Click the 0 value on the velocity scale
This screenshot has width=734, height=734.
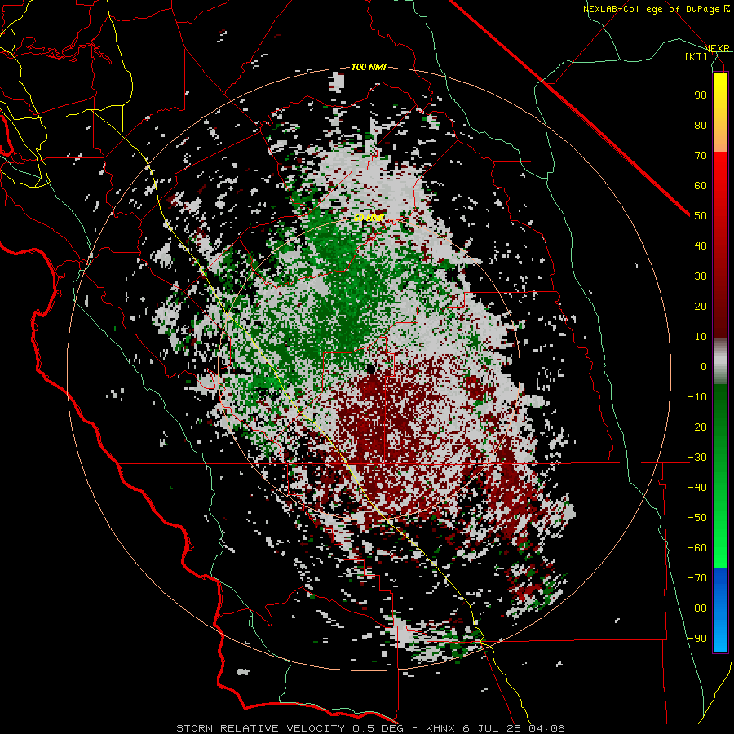tap(704, 367)
